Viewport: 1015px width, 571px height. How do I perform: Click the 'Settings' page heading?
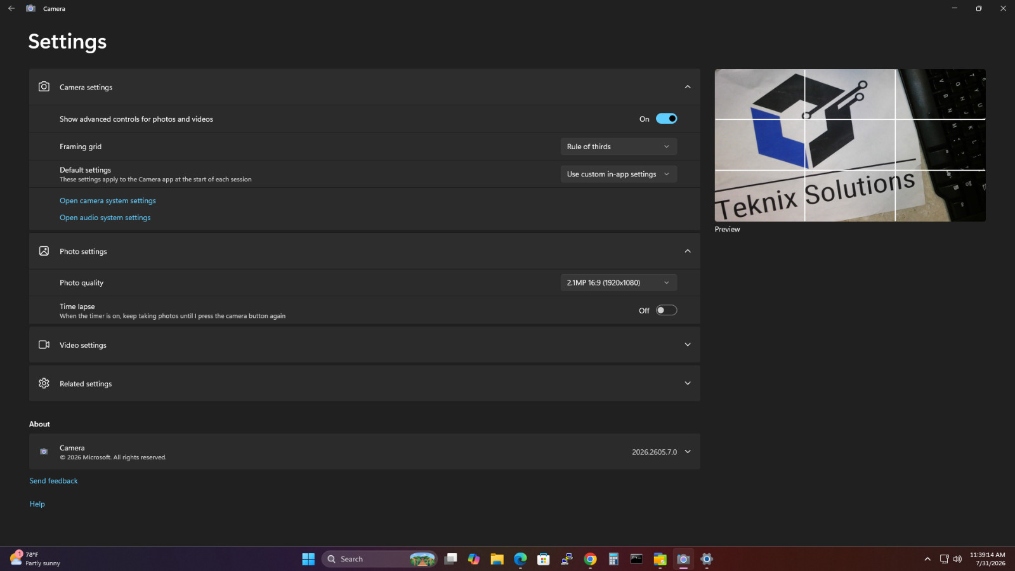tap(67, 41)
